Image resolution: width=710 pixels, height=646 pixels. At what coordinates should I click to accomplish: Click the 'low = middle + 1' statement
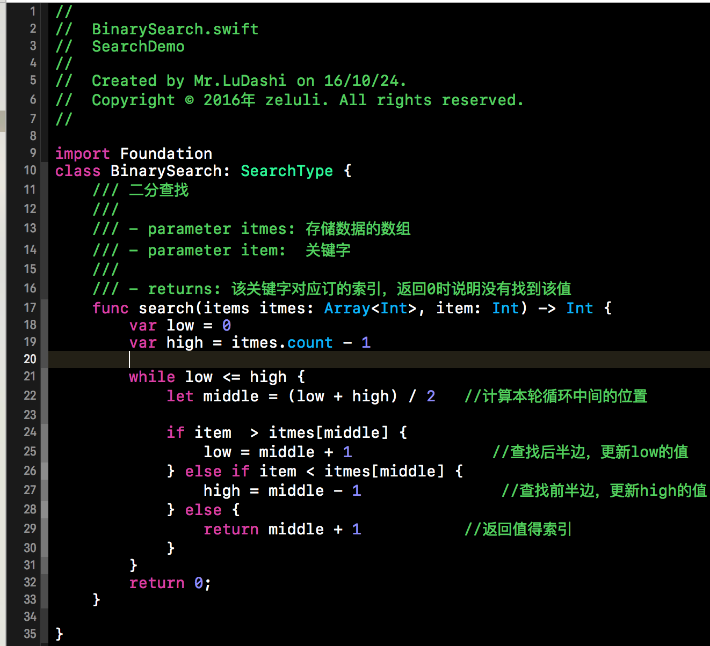(278, 452)
